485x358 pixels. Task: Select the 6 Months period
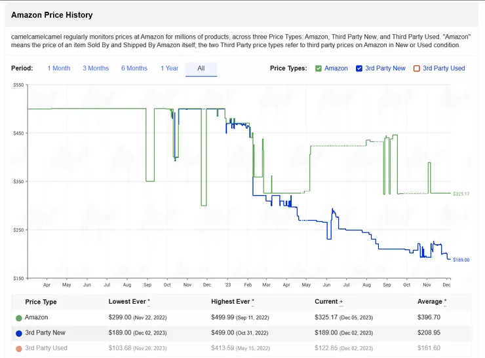(x=134, y=68)
